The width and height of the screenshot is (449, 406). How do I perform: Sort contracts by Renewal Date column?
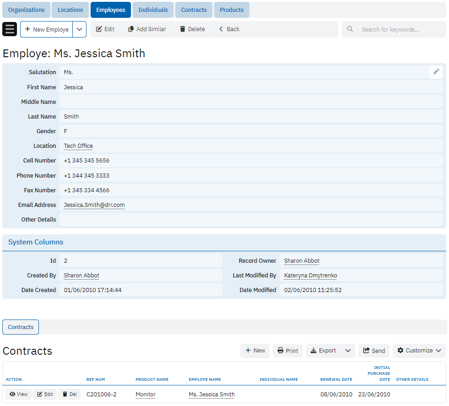pyautogui.click(x=336, y=379)
